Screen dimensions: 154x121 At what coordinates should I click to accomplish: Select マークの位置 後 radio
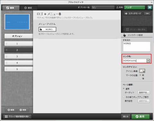pos(140,78)
